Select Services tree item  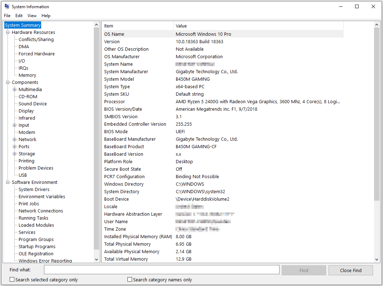pos(27,232)
